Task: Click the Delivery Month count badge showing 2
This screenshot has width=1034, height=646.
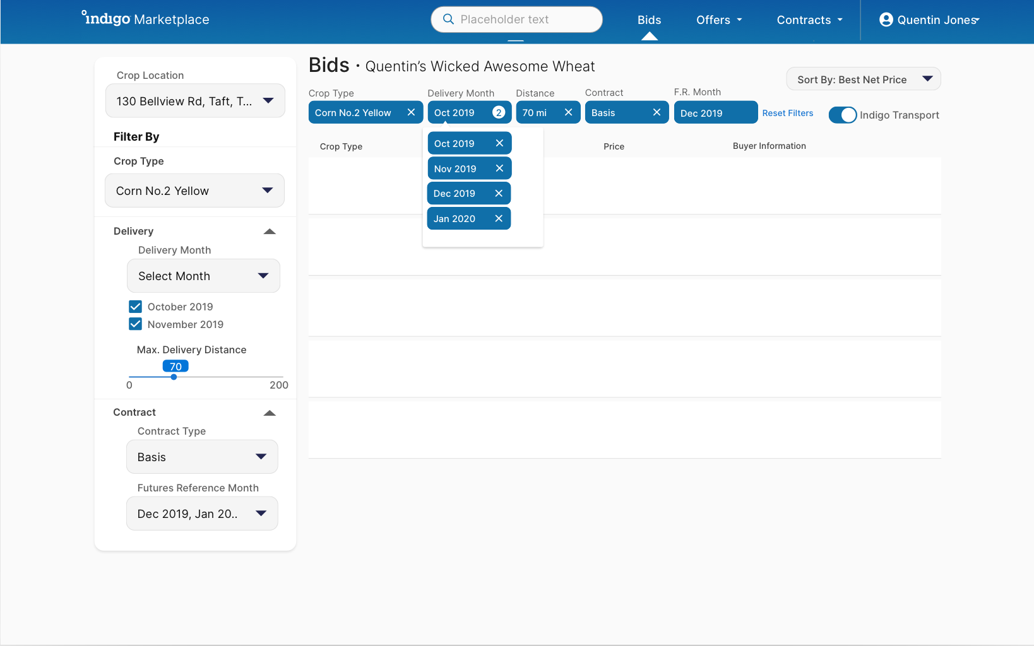Action: coord(499,112)
